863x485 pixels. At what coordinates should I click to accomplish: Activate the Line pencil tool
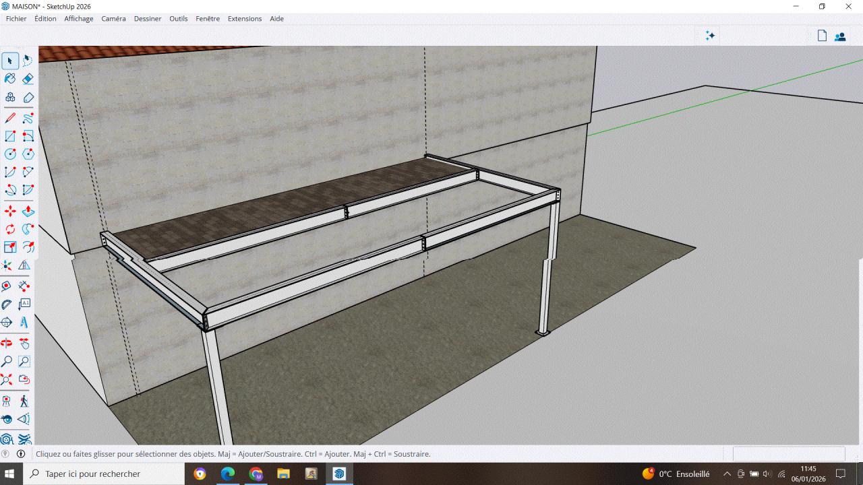coord(10,119)
